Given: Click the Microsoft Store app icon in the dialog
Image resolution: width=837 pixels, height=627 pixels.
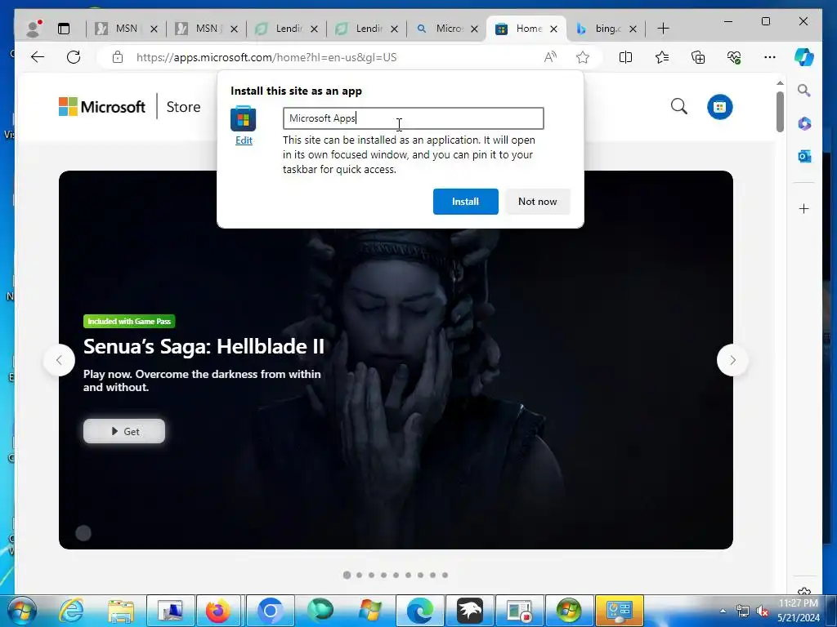Looking at the screenshot, I should [244, 118].
